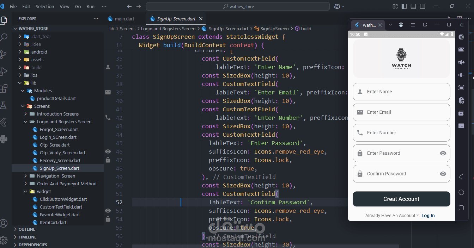Screen dimensions: 474x248
Task: Open Source Control in activity bar
Action: click(4, 54)
